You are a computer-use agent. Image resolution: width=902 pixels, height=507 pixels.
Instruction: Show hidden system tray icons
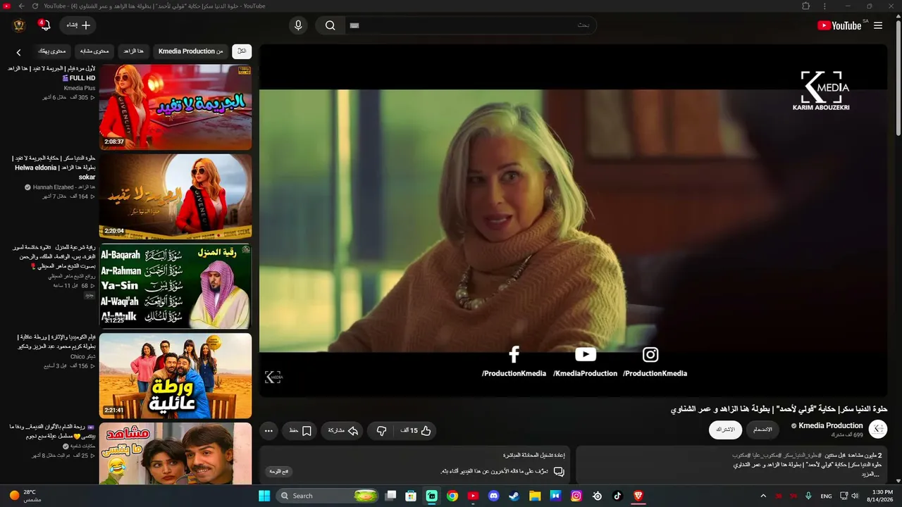[x=763, y=496]
